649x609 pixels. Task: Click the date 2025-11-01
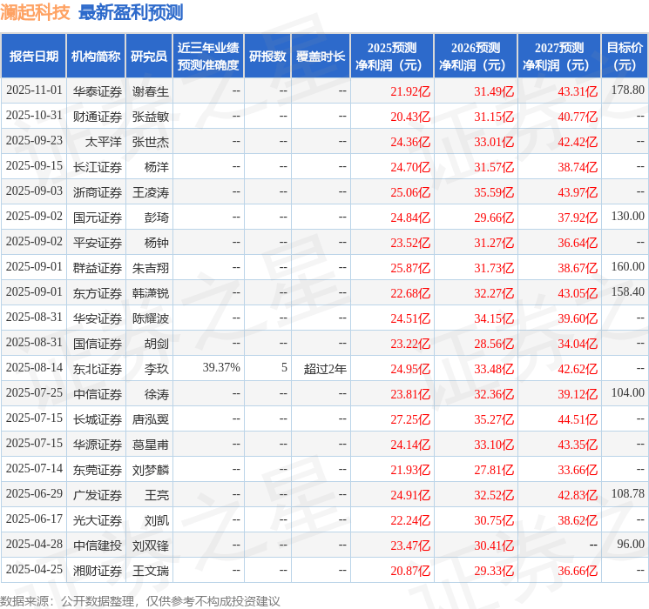pyautogui.click(x=34, y=90)
